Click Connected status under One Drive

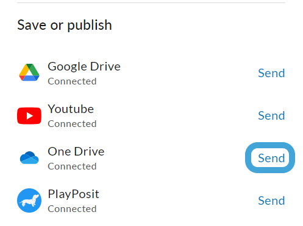pos(72,166)
